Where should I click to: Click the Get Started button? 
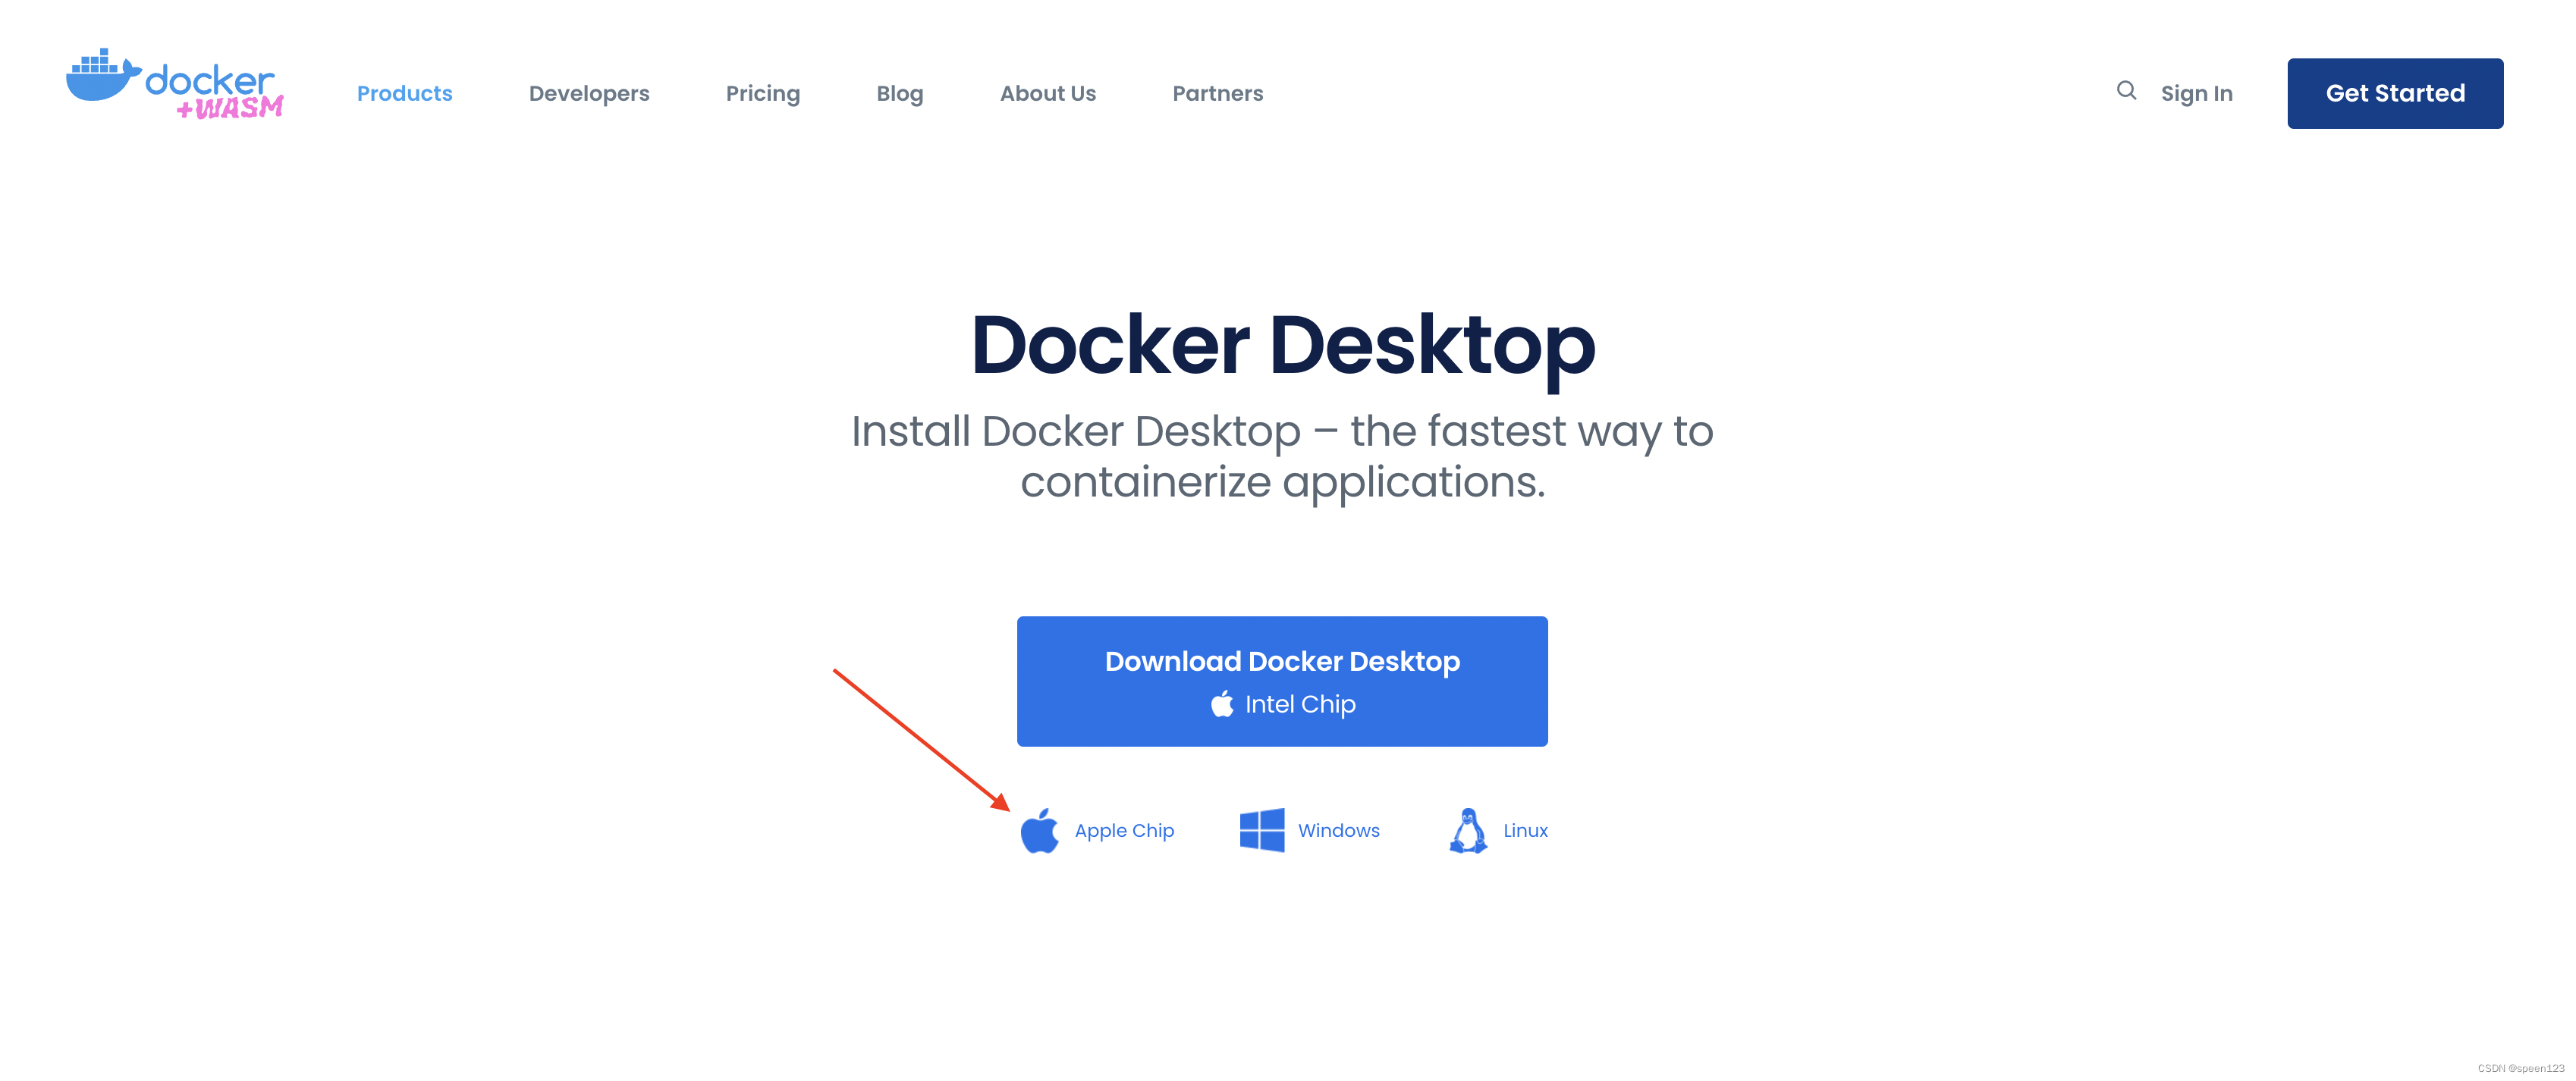pyautogui.click(x=2397, y=92)
